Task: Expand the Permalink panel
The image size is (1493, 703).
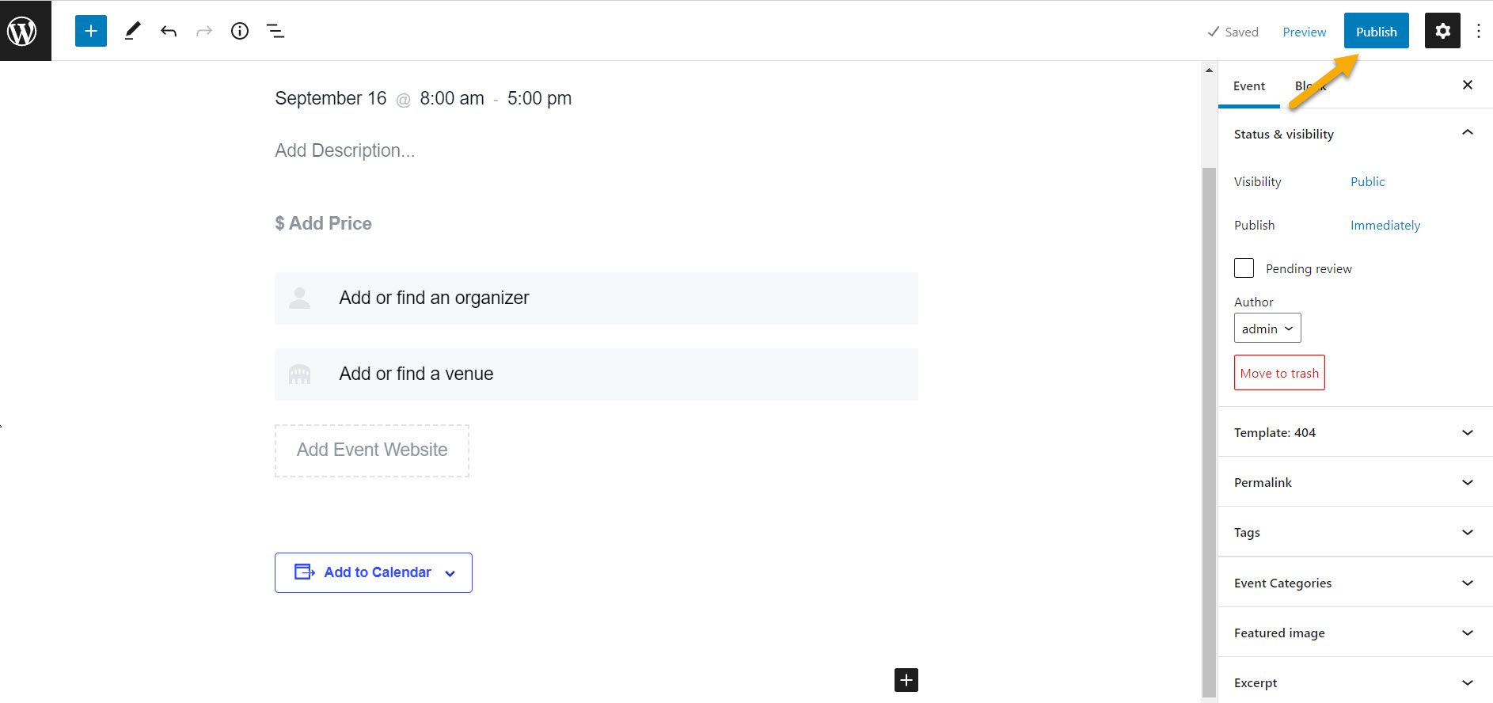Action: (x=1354, y=482)
